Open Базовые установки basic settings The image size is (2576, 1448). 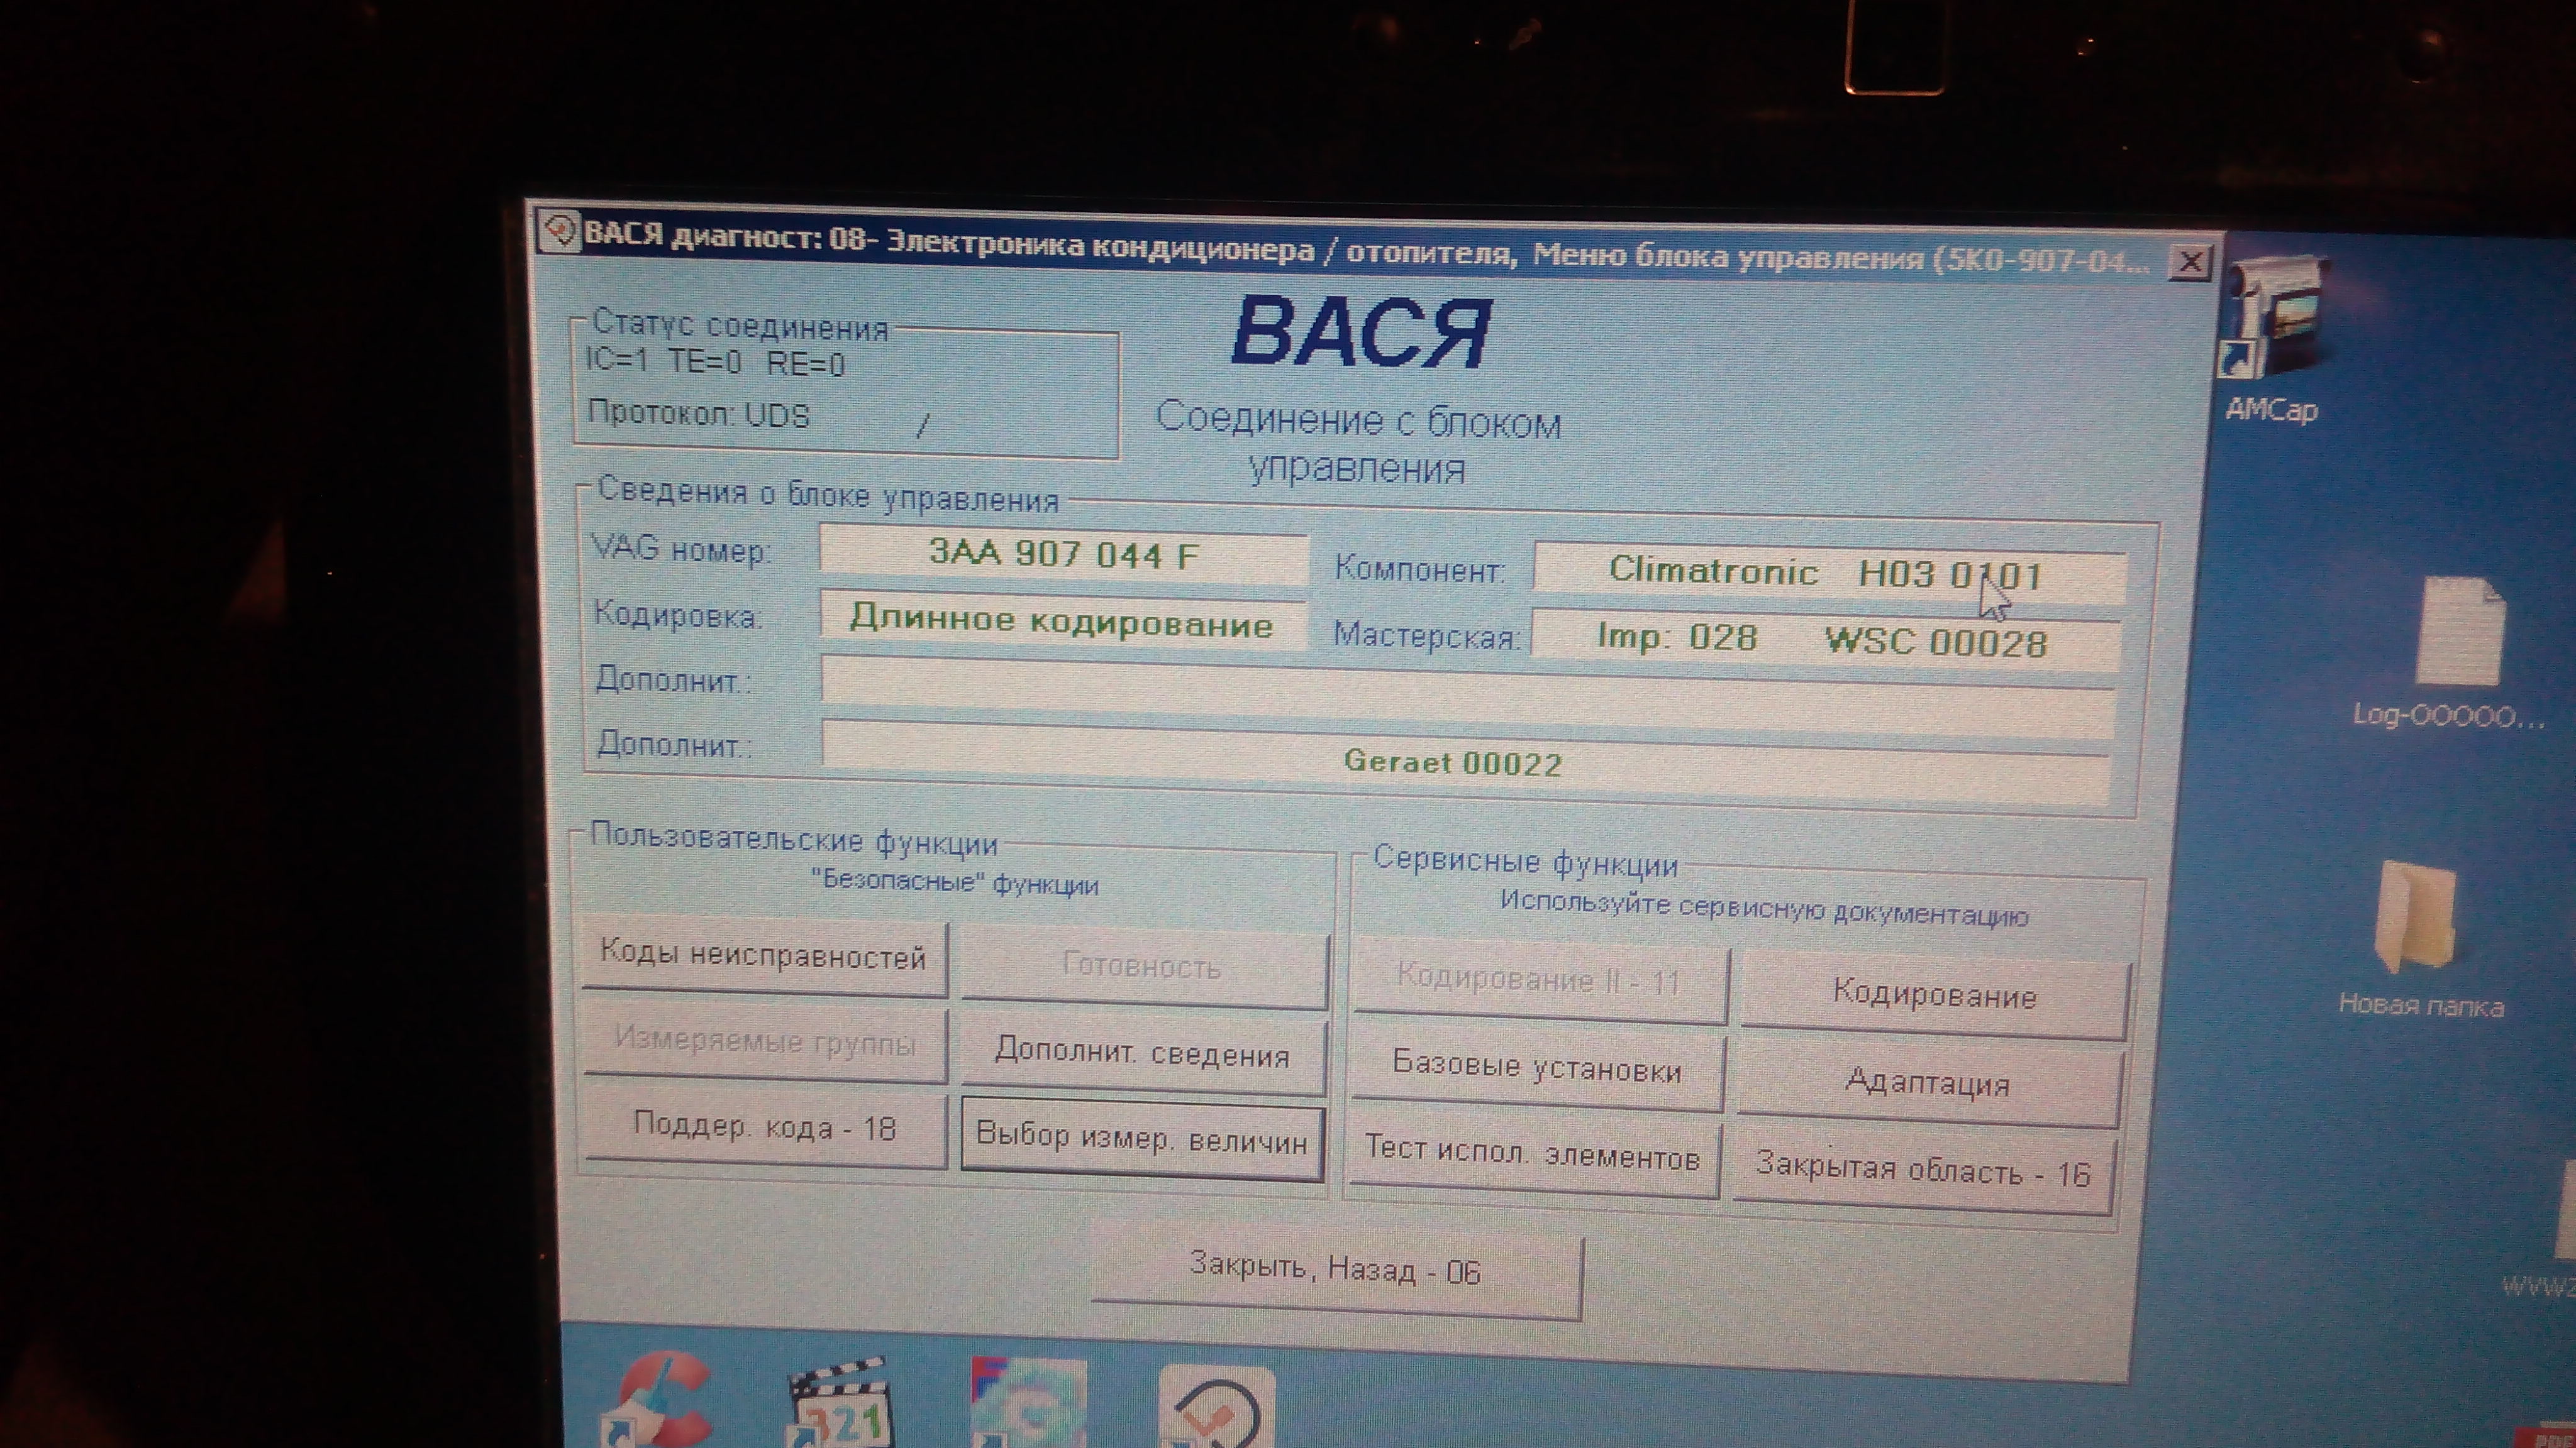coord(1537,1069)
